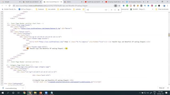The width and height of the screenshot is (170, 95).
Task: Click the closing highlighted h1 tag
Action: coord(66,49)
